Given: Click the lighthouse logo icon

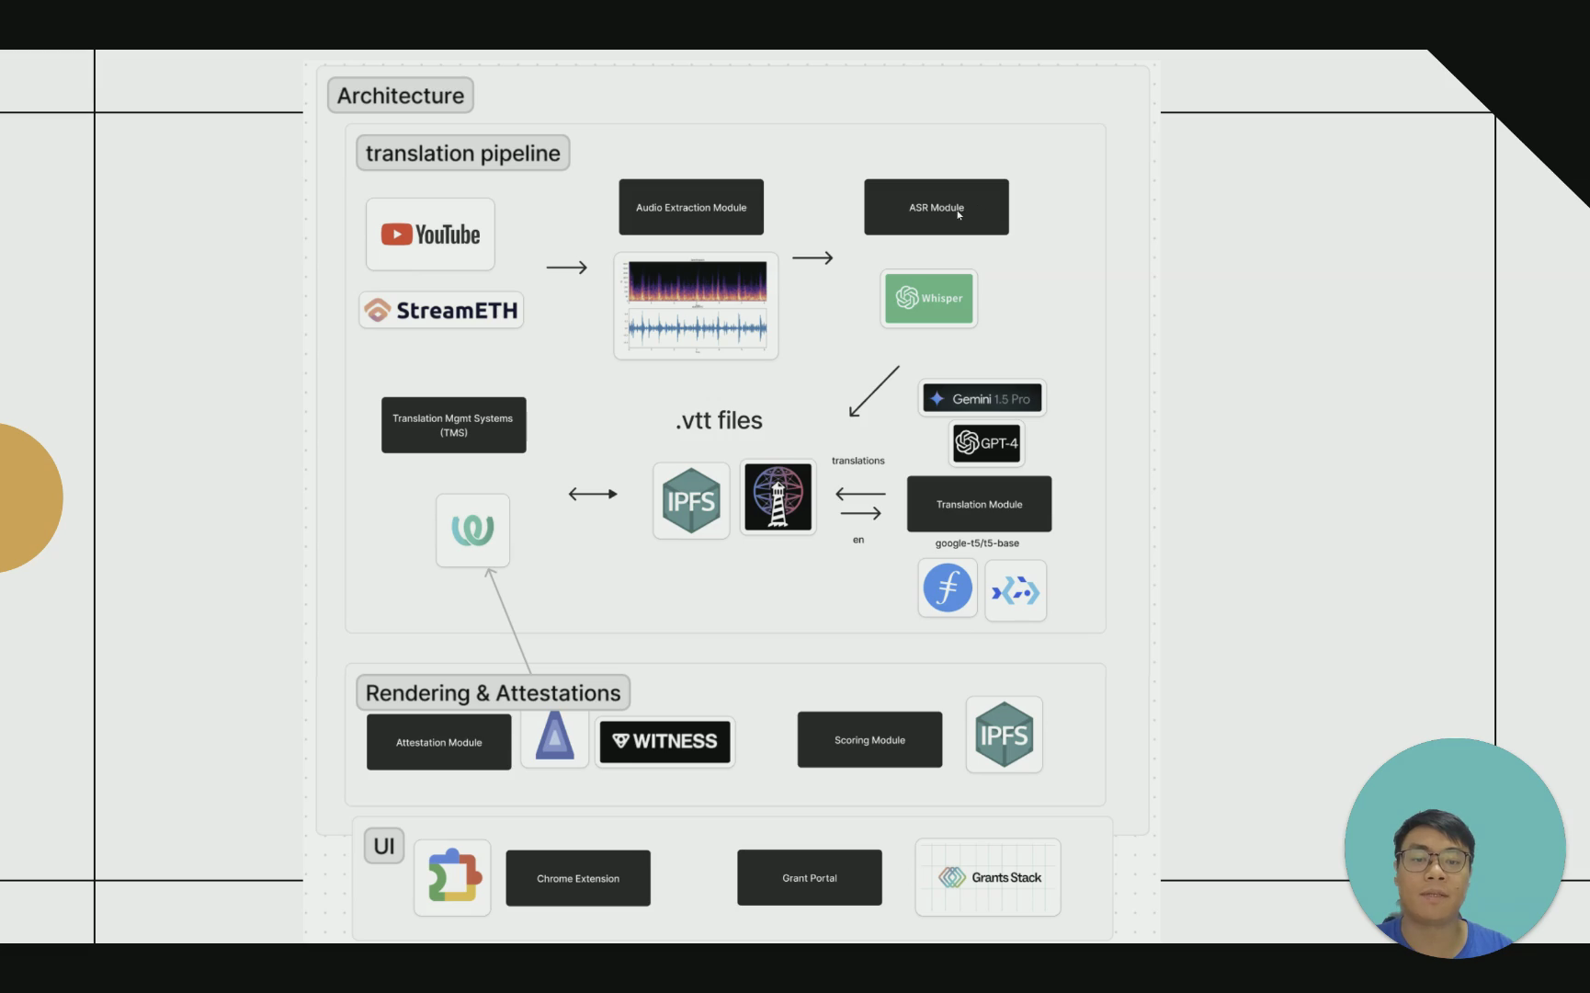Looking at the screenshot, I should pos(778,497).
